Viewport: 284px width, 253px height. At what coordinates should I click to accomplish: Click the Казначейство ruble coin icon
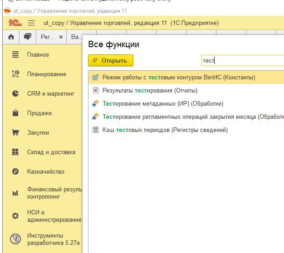coord(15,171)
